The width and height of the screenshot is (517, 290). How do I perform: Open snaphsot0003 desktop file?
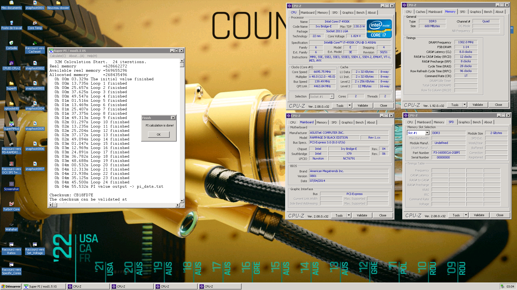point(35,86)
